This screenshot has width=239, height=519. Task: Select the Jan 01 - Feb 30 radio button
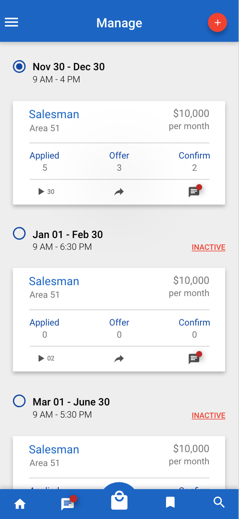pos(19,233)
